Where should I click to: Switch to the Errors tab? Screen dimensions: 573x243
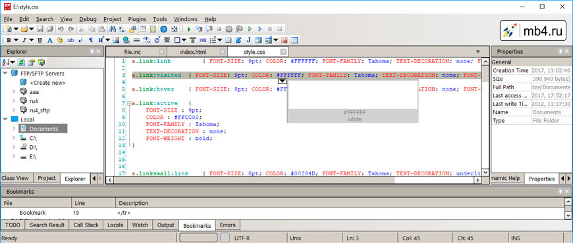point(228,225)
